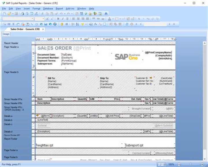Click the binoculars Find icon
Screen dimensions: 208x167
pos(106,14)
